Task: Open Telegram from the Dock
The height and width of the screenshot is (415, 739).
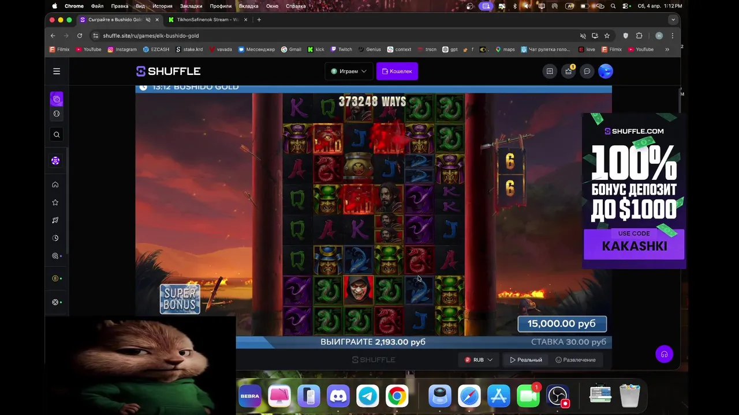Action: click(367, 396)
